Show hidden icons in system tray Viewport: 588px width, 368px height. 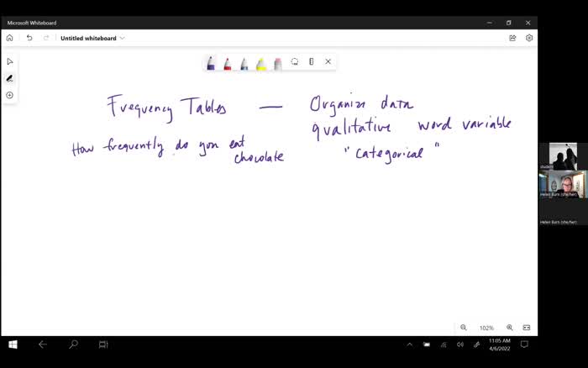[410, 344]
